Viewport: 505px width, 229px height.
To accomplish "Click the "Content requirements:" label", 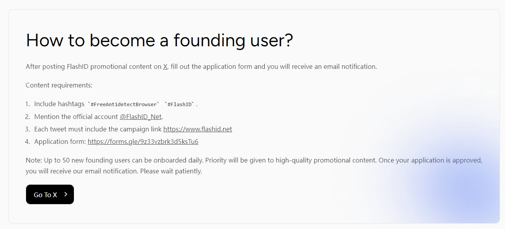I will [59, 85].
